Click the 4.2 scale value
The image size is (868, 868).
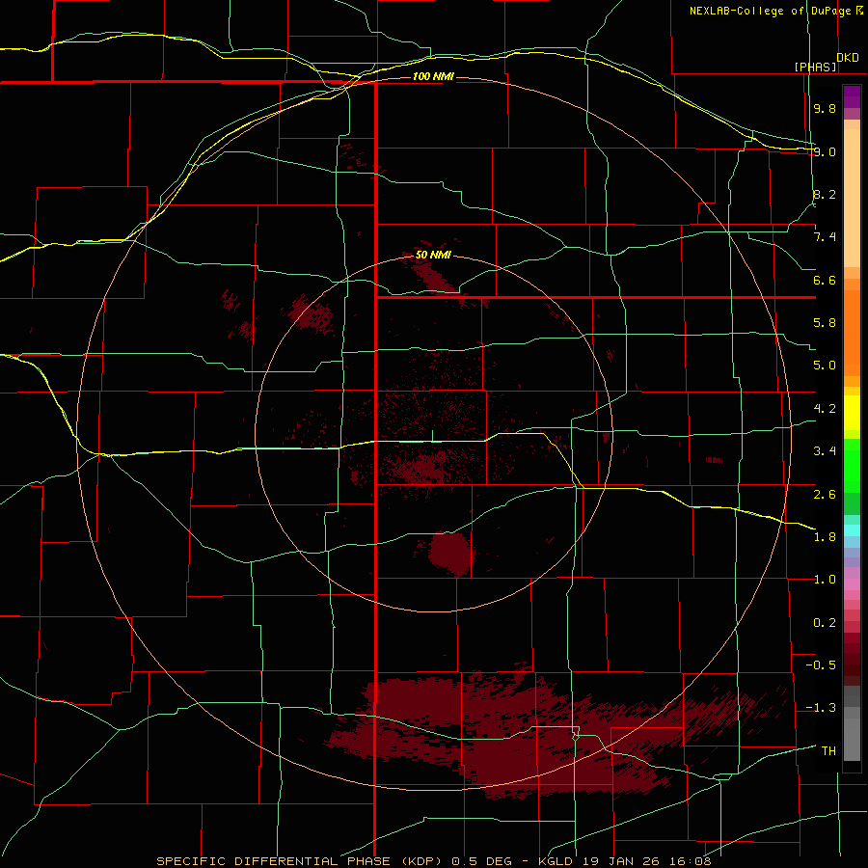(825, 409)
